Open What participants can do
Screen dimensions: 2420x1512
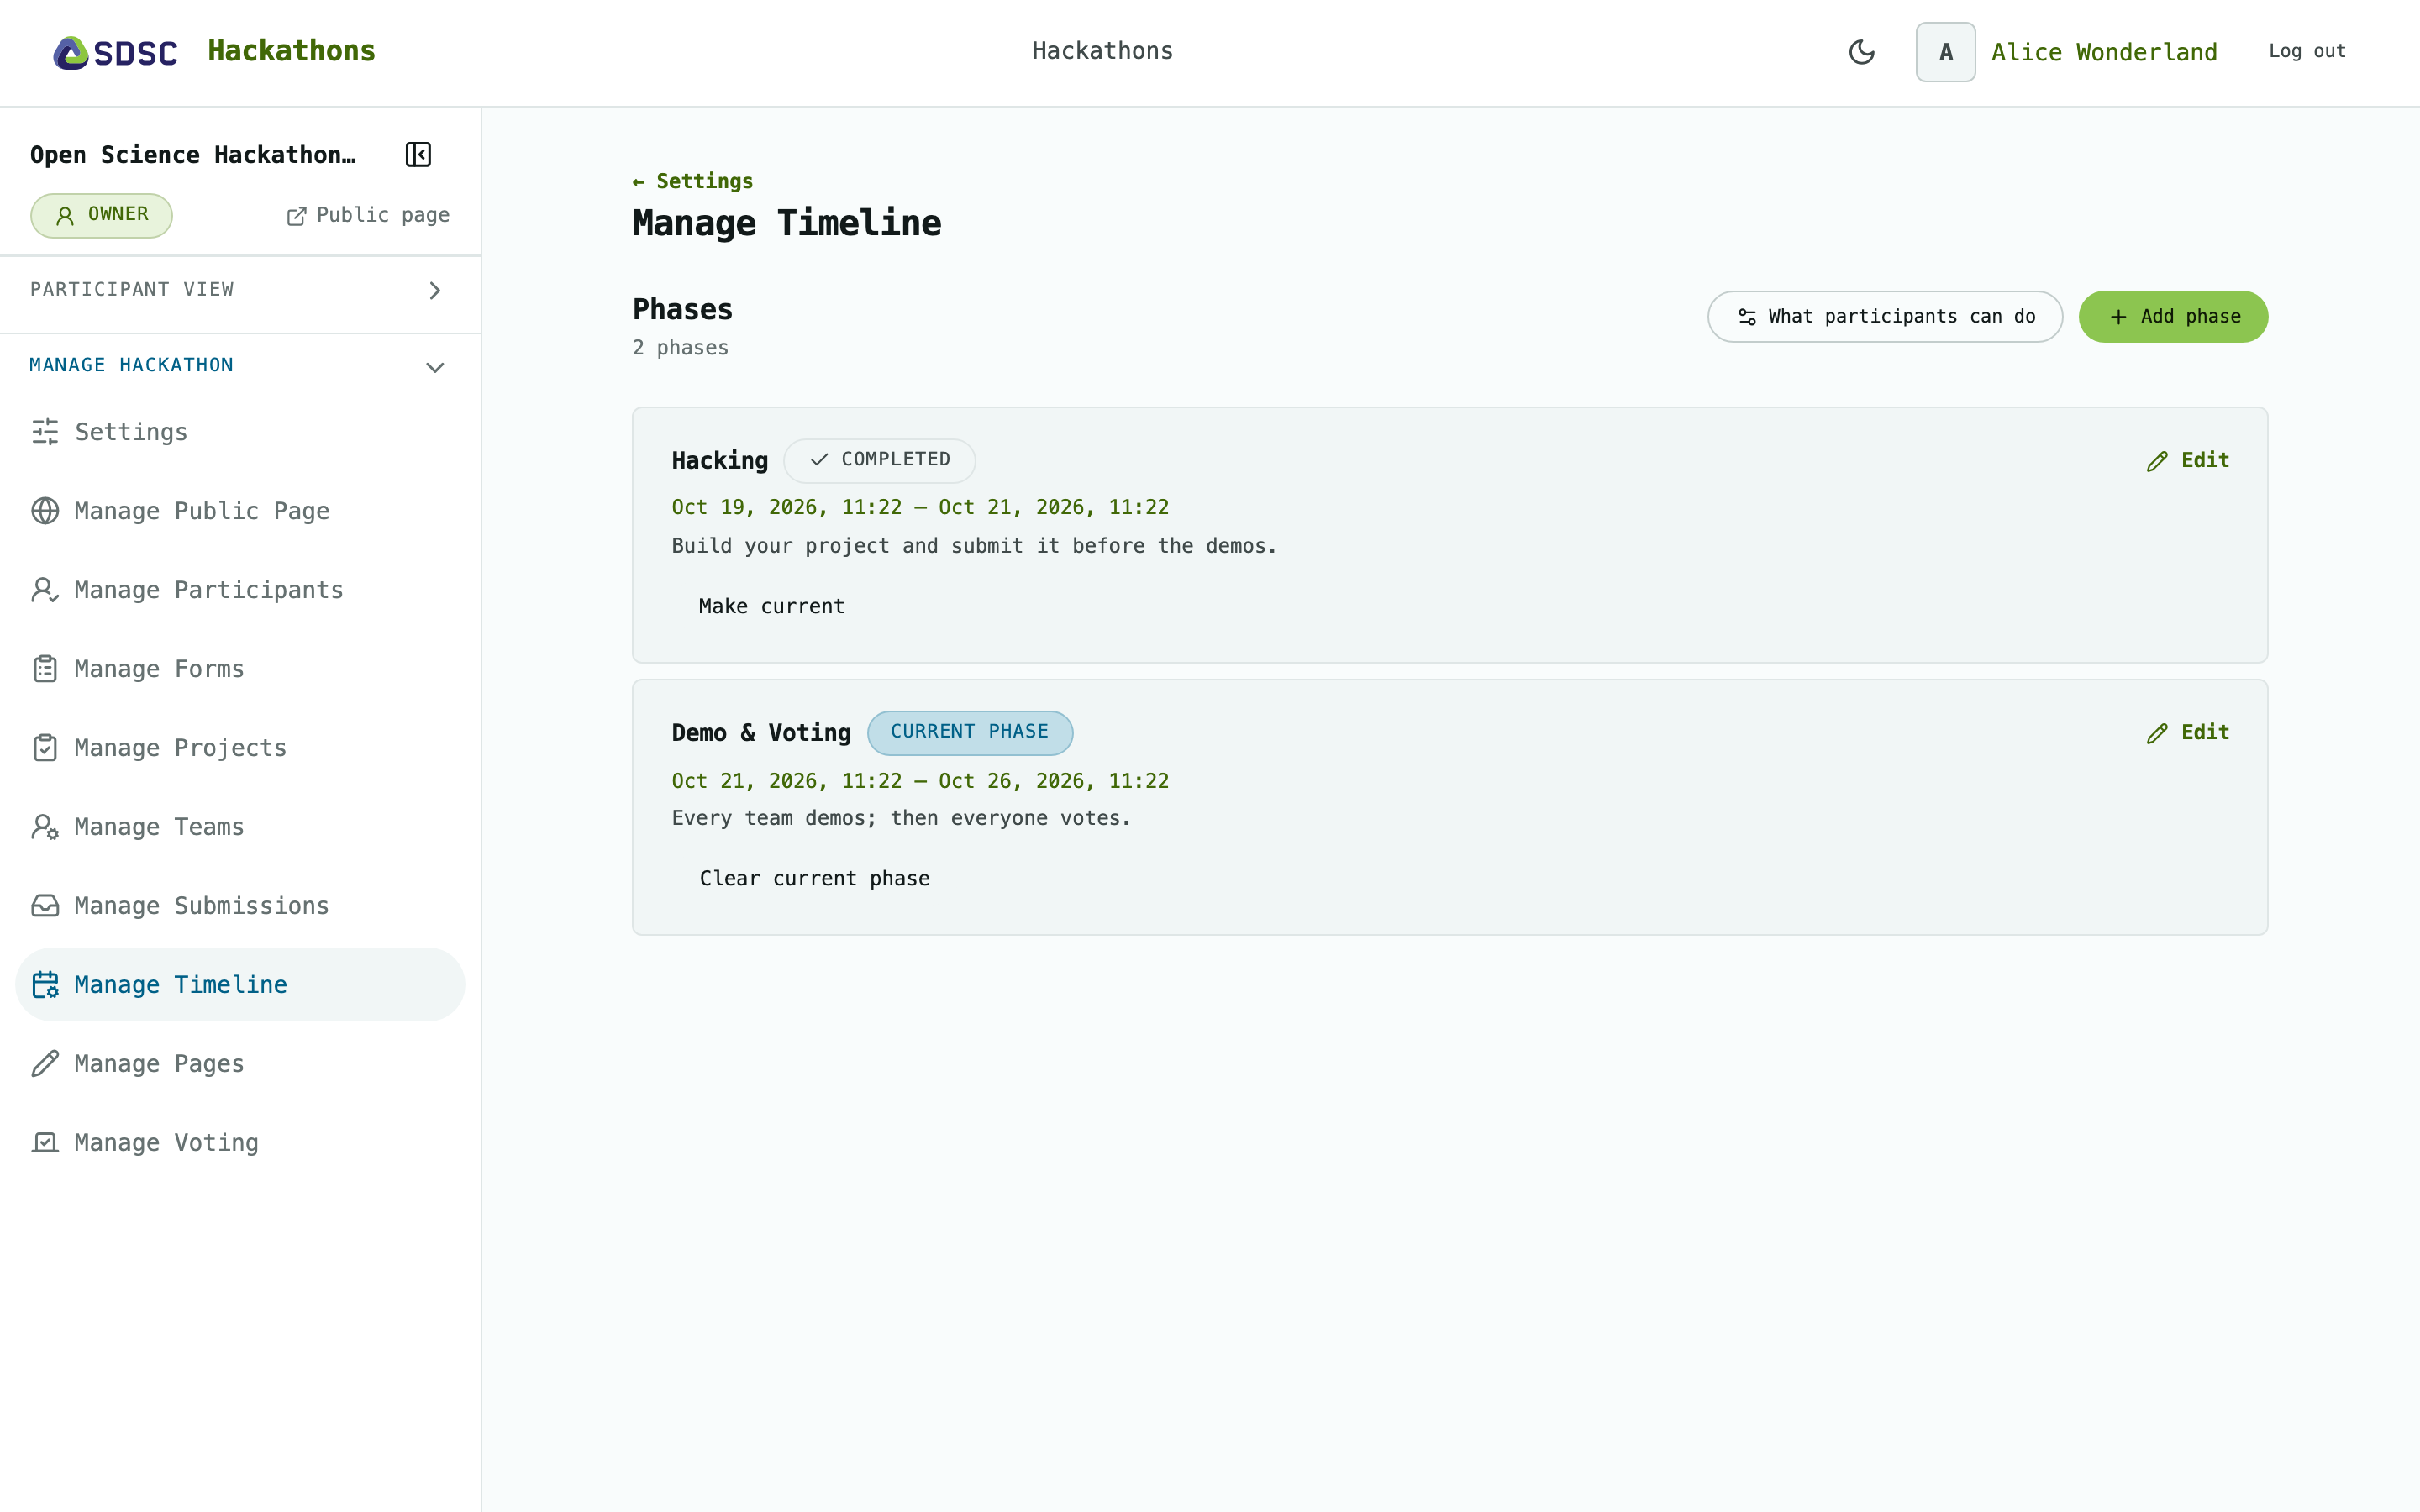[1885, 317]
